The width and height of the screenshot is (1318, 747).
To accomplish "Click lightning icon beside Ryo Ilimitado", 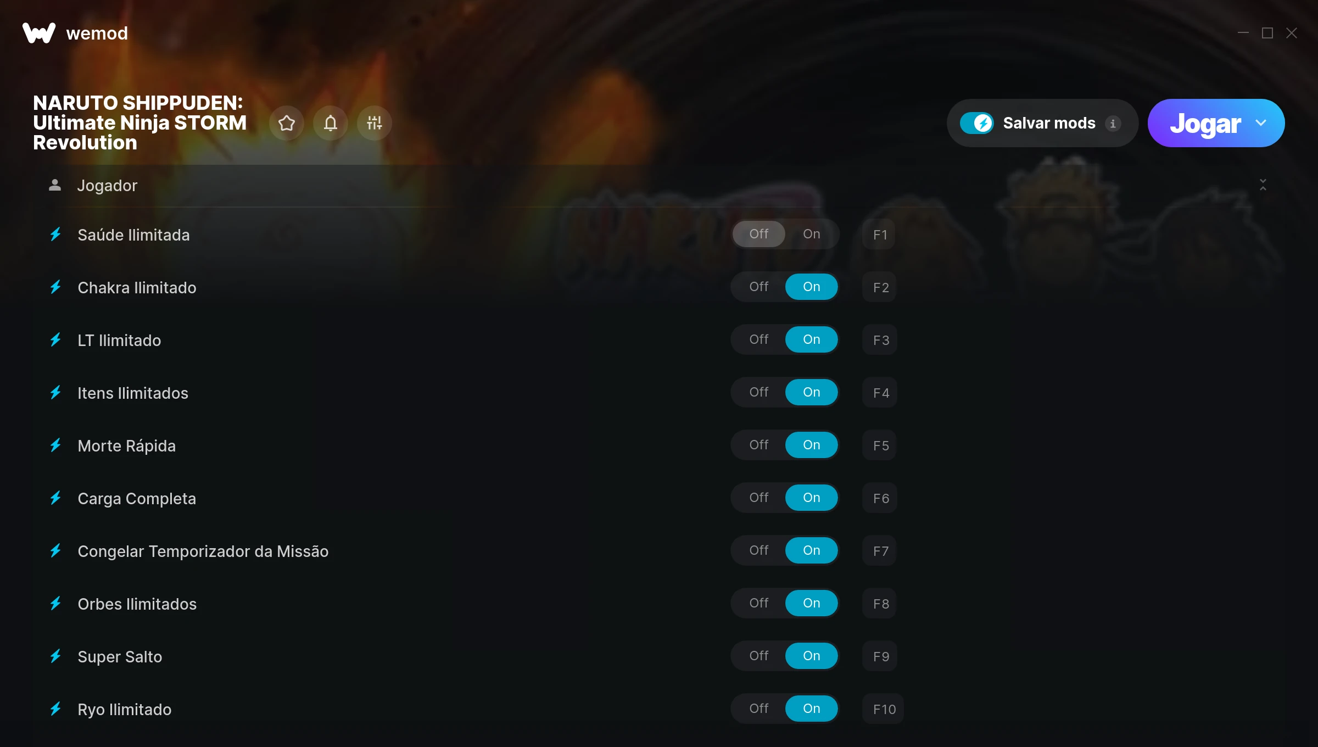I will pos(55,709).
